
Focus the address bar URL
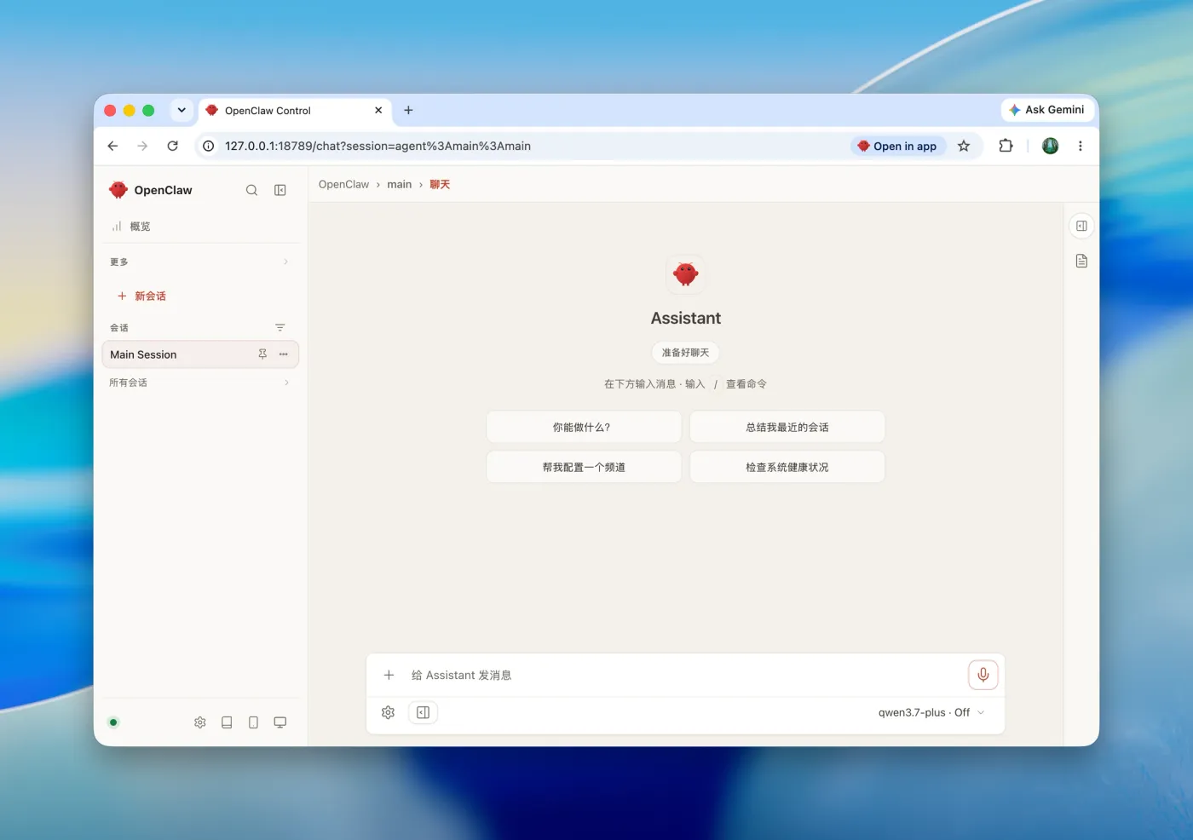[x=377, y=146]
